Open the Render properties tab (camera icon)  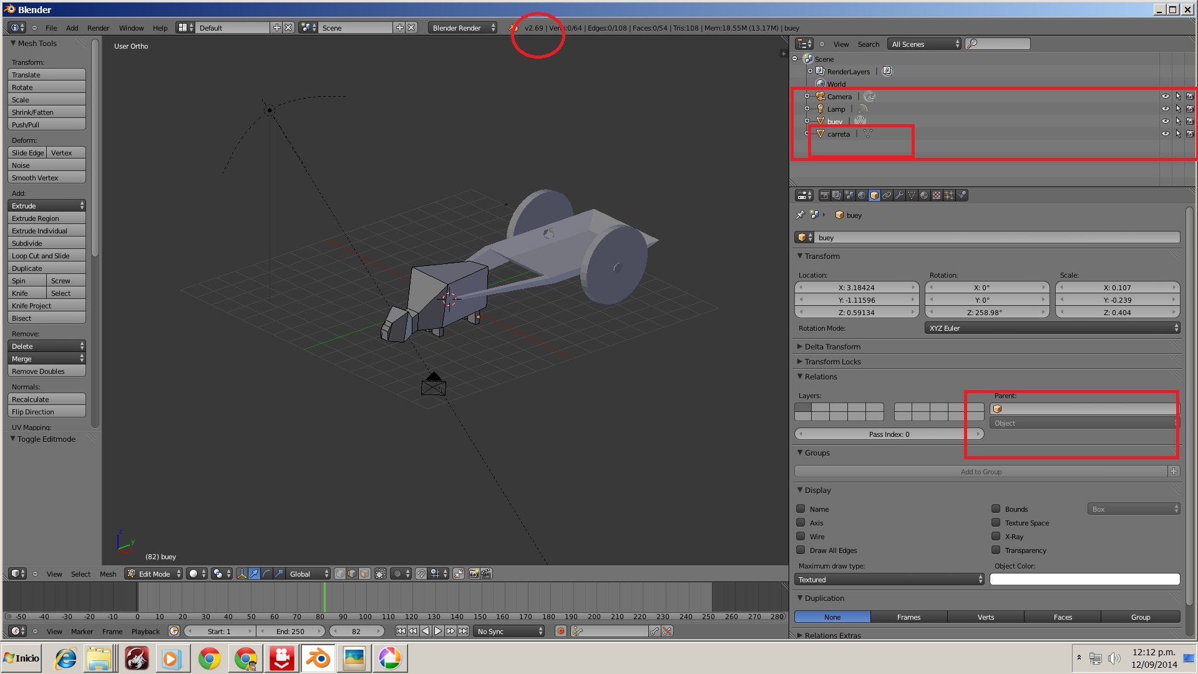[x=824, y=195]
